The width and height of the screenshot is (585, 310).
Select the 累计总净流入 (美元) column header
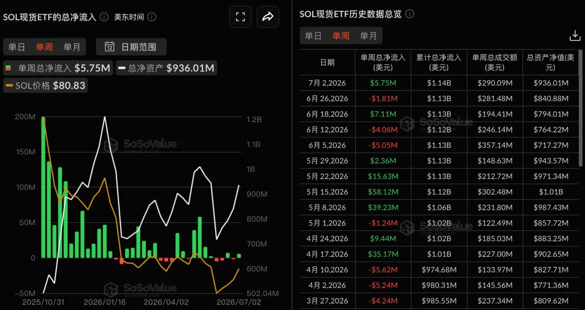tap(439, 62)
